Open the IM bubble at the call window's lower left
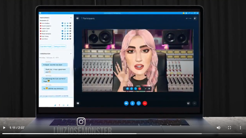 (x=78, y=103)
